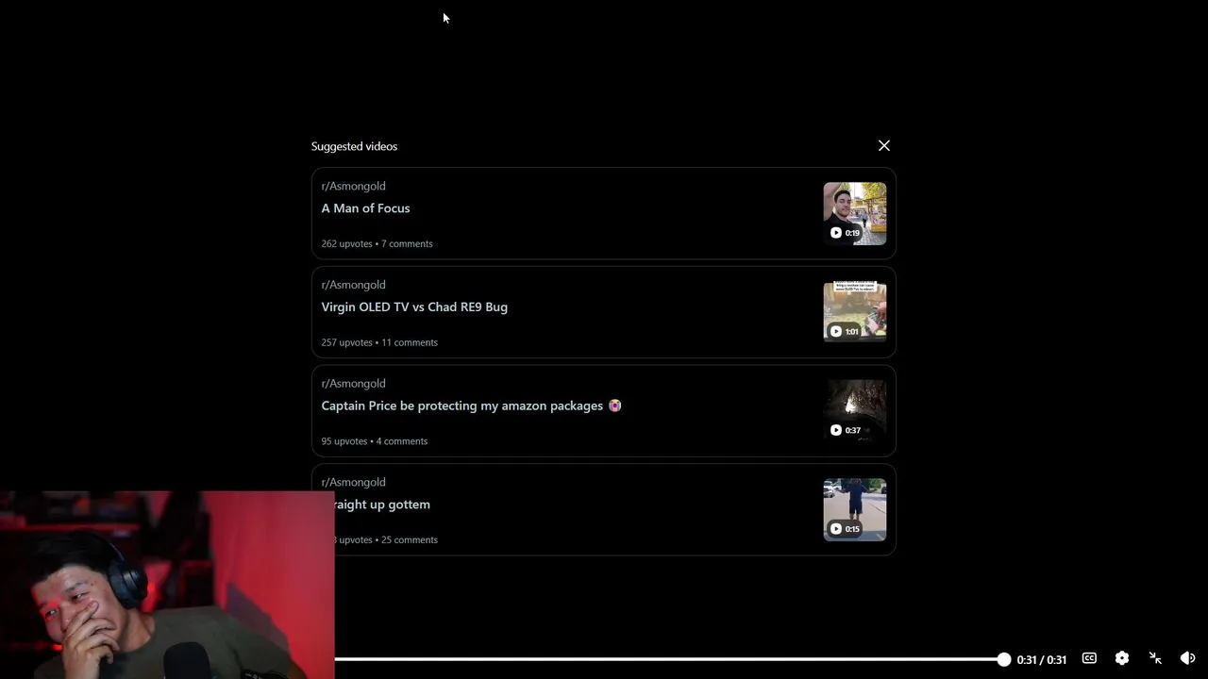The width and height of the screenshot is (1208, 679).
Task: Open the video 'A Man of Focus'
Action: 365,208
